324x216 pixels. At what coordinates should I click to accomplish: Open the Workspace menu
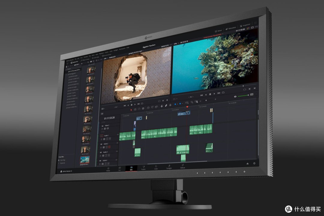(122, 49)
